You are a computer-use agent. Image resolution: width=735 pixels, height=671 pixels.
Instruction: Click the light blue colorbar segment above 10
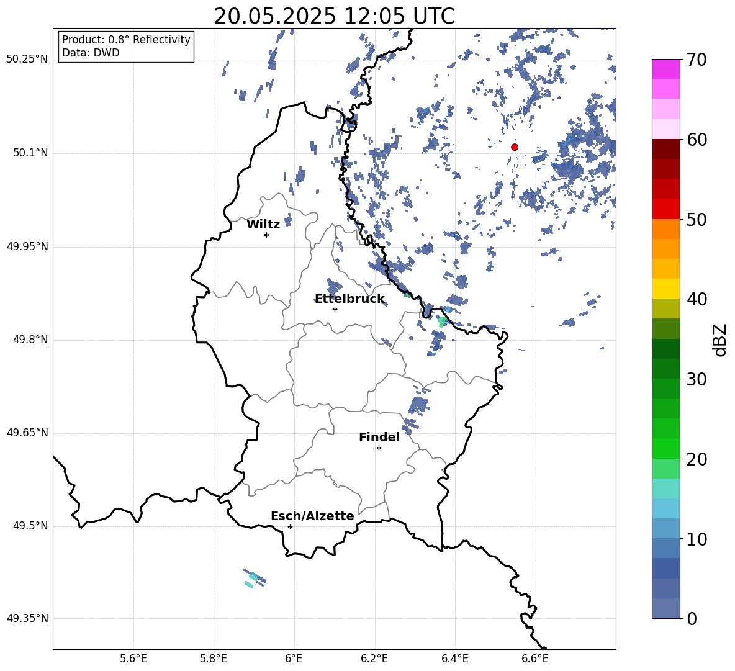click(666, 508)
